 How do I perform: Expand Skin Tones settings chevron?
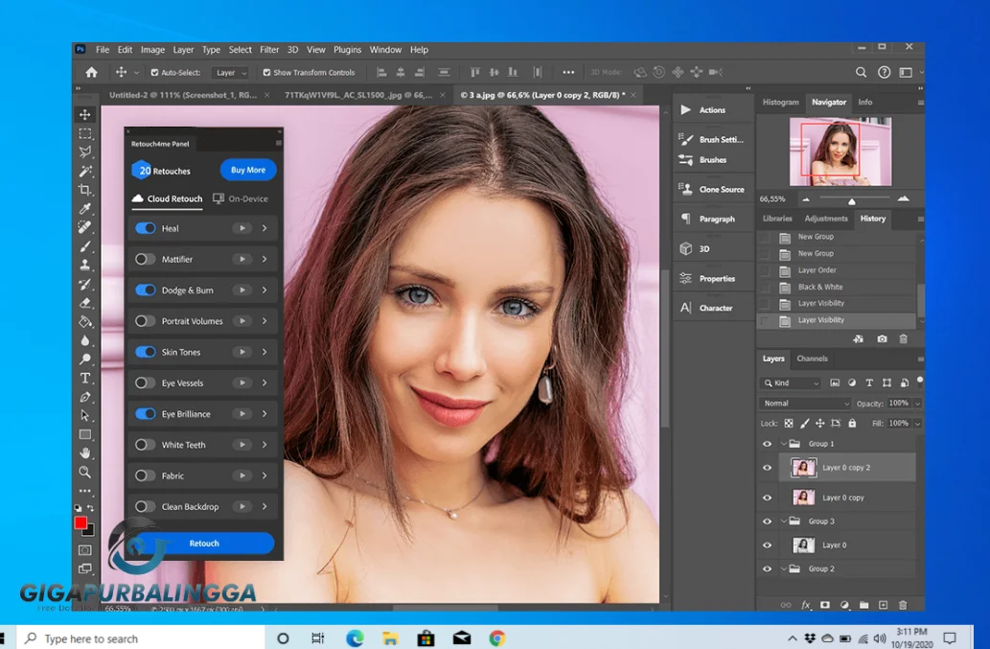pyautogui.click(x=265, y=352)
